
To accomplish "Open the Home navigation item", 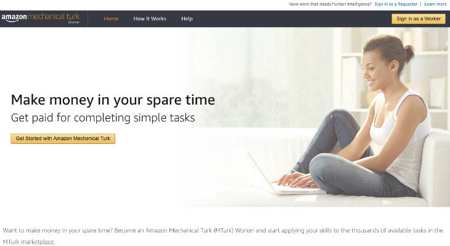I will coord(111,18).
